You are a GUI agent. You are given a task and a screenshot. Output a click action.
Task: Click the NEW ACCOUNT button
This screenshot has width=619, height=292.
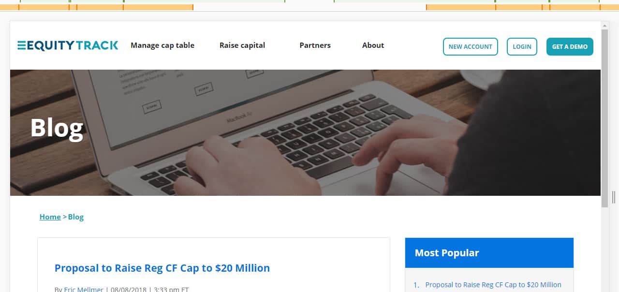(x=470, y=46)
